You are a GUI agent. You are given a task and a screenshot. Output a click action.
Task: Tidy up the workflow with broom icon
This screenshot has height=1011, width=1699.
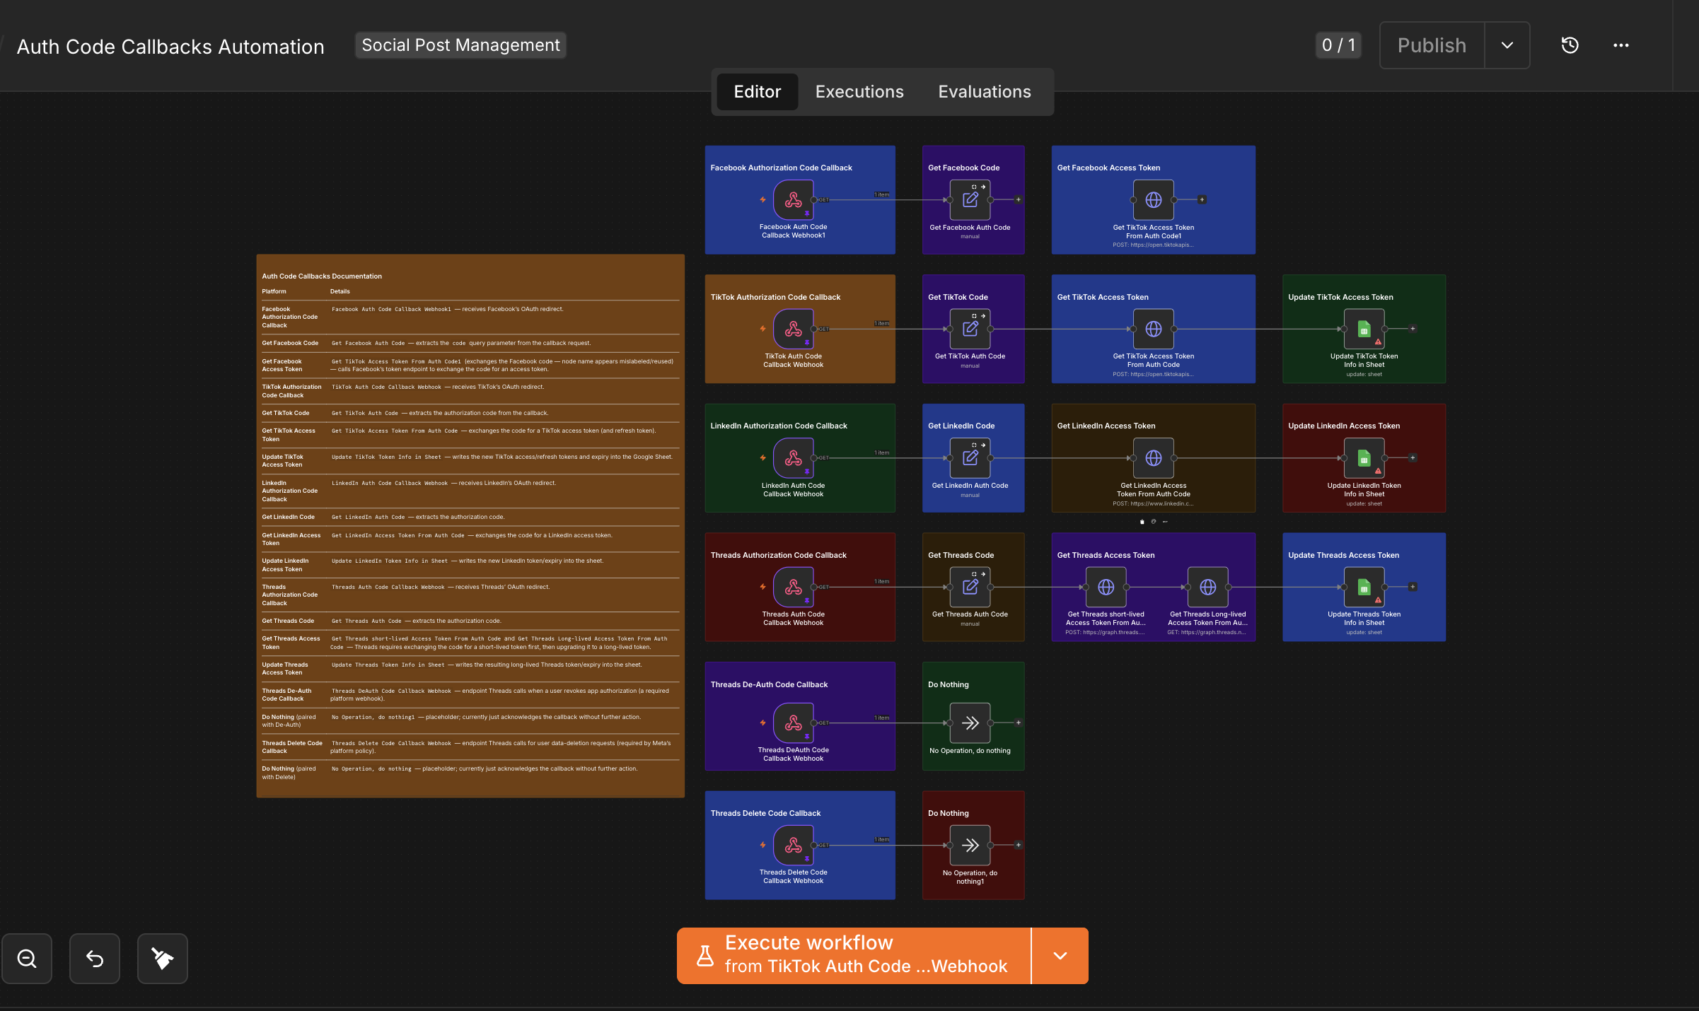pos(163,959)
